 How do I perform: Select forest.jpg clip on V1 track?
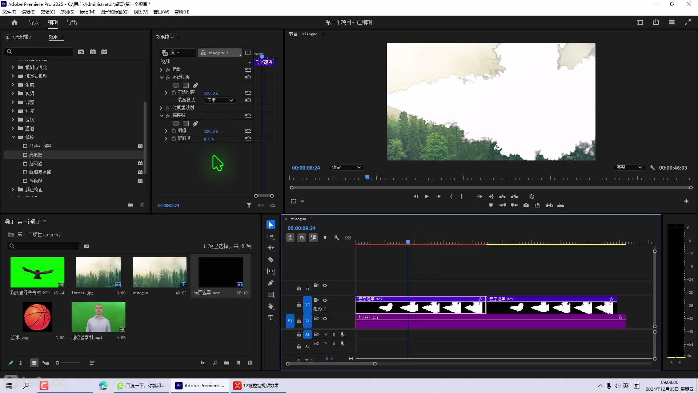490,321
